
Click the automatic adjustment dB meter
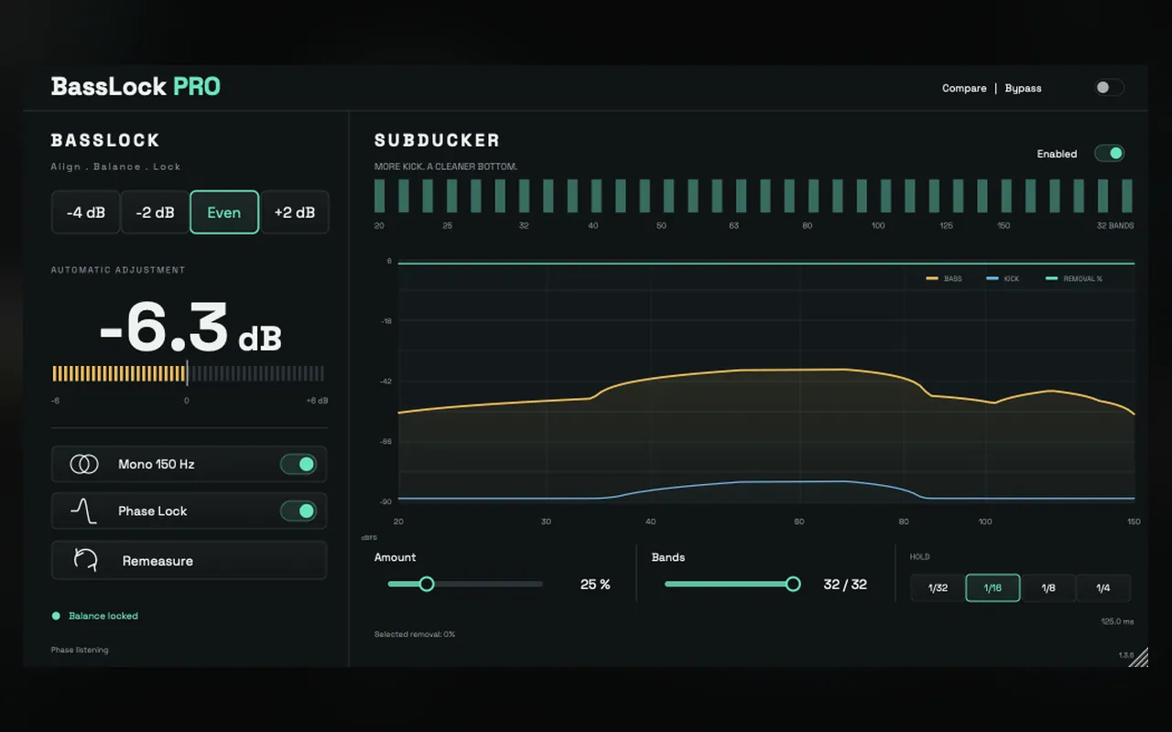(188, 373)
